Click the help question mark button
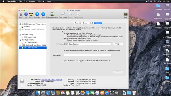The height and width of the screenshot is (96, 171). click(22, 86)
